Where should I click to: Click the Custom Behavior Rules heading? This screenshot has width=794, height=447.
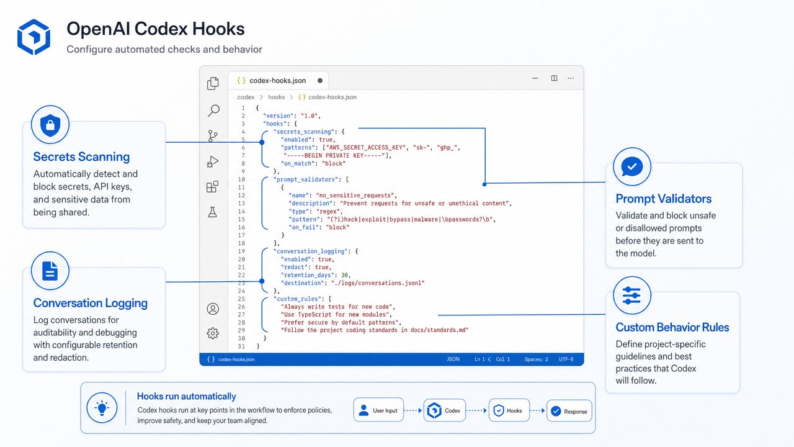pyautogui.click(x=672, y=327)
